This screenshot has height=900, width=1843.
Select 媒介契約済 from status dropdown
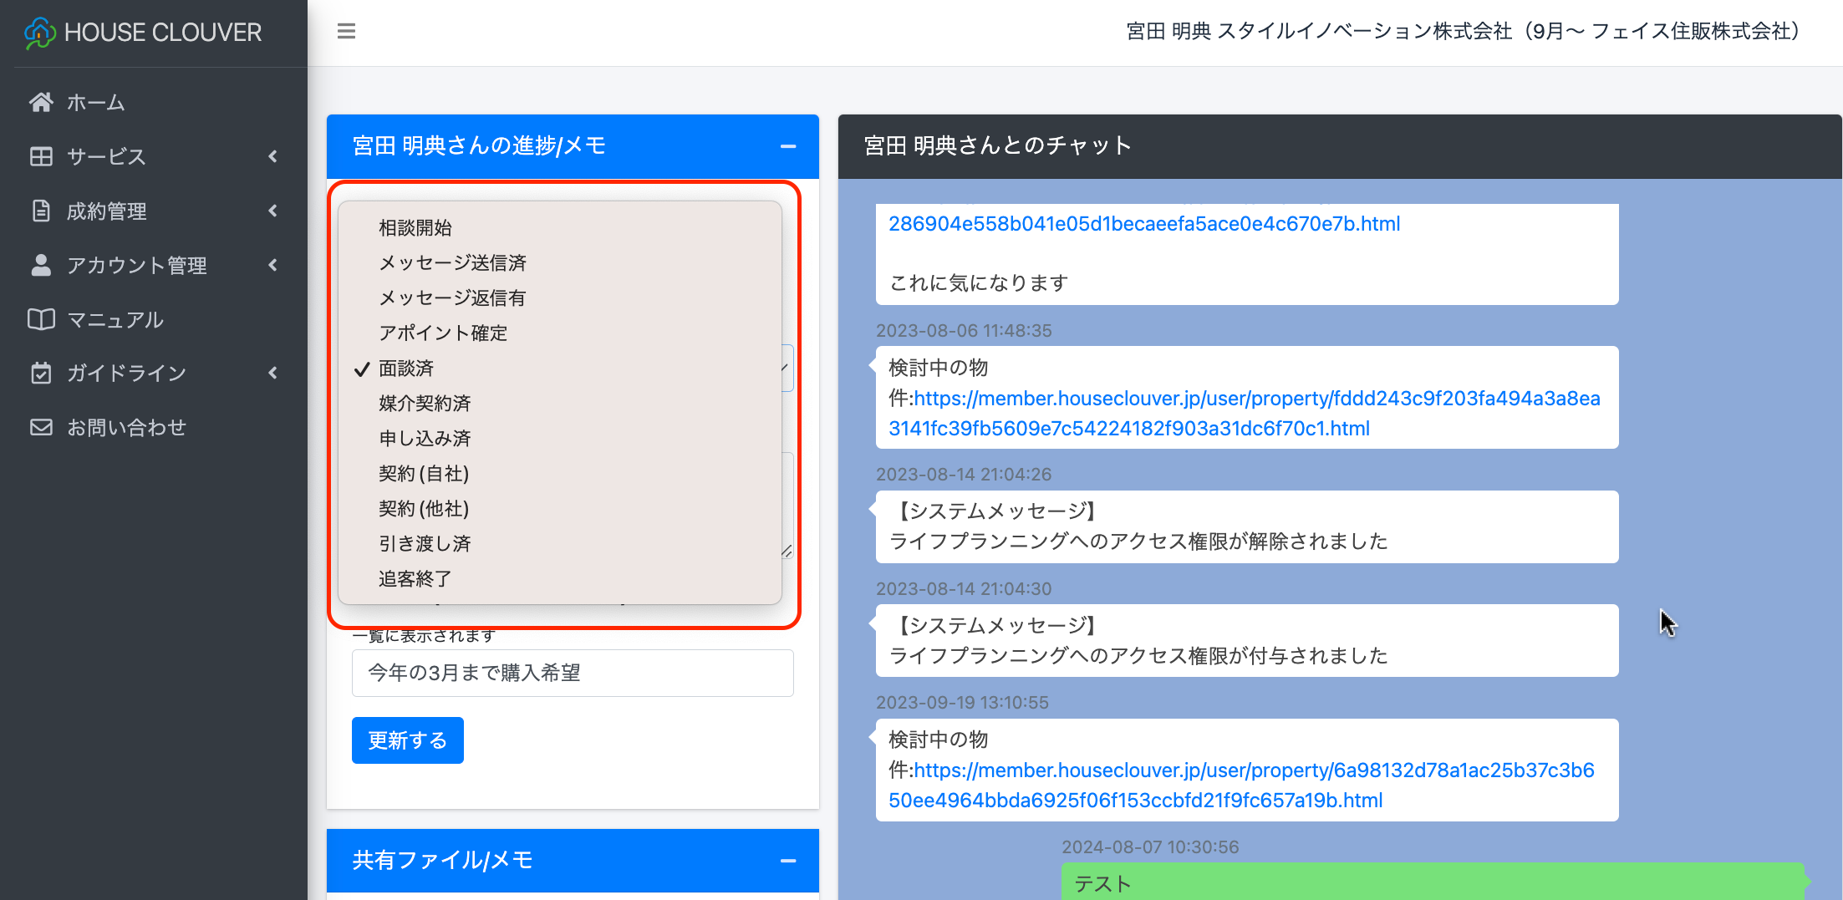425,404
